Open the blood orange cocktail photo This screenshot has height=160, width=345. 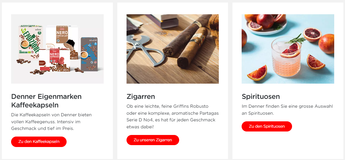[x=288, y=49]
